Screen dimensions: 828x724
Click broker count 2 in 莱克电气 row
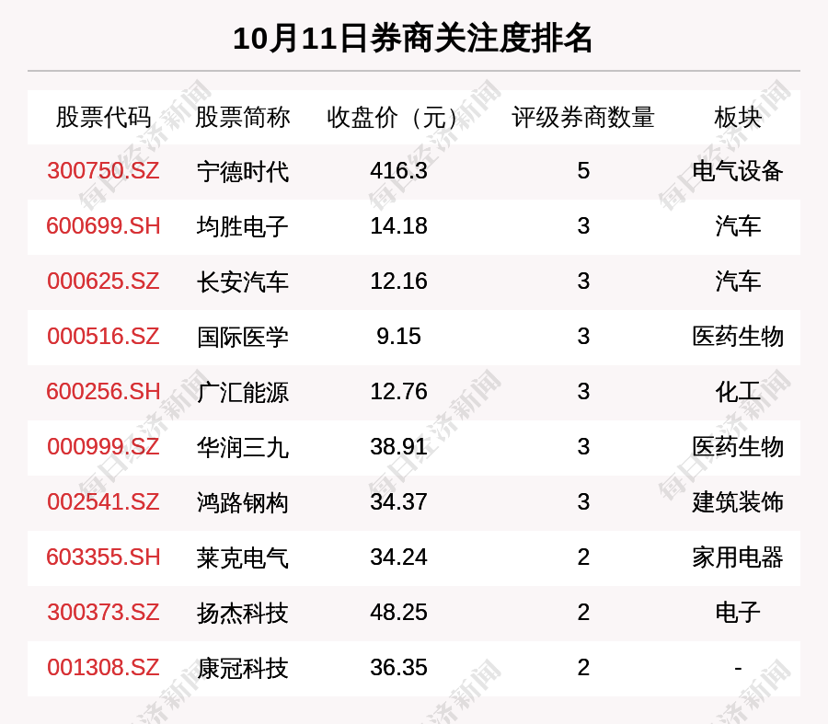click(583, 557)
